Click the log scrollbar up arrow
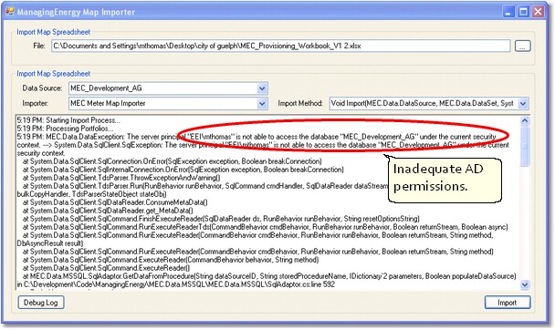555x330 pixels. click(x=525, y=121)
